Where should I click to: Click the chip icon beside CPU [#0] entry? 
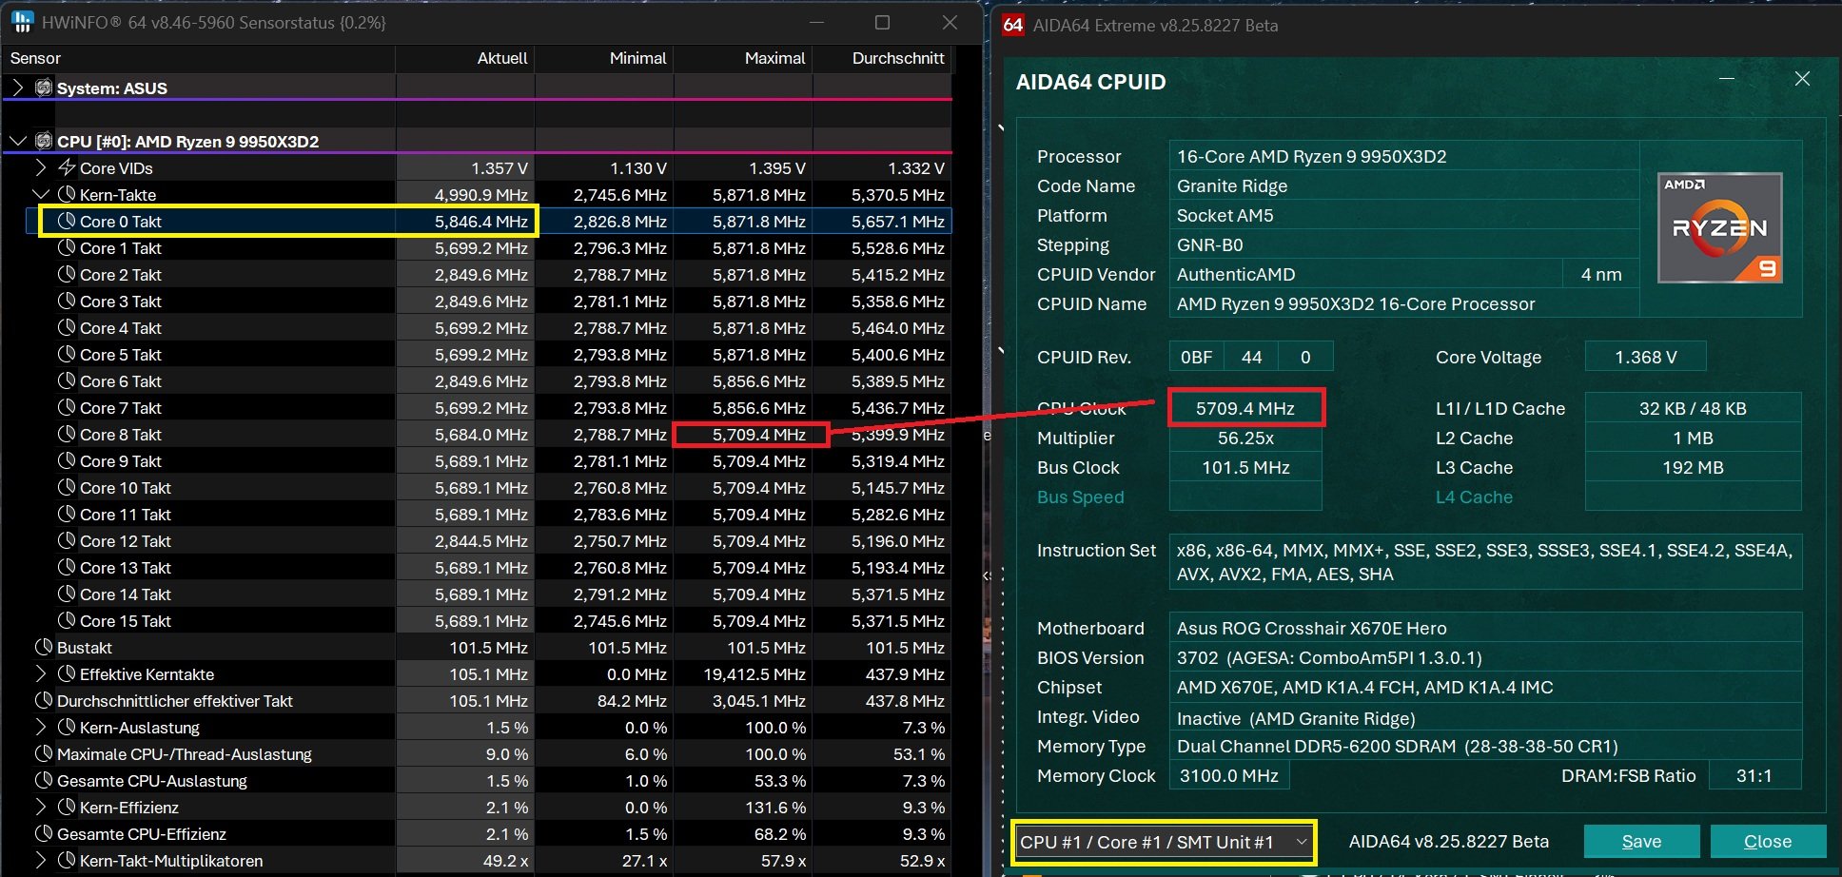[43, 141]
